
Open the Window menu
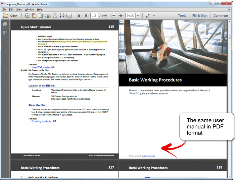29,9
